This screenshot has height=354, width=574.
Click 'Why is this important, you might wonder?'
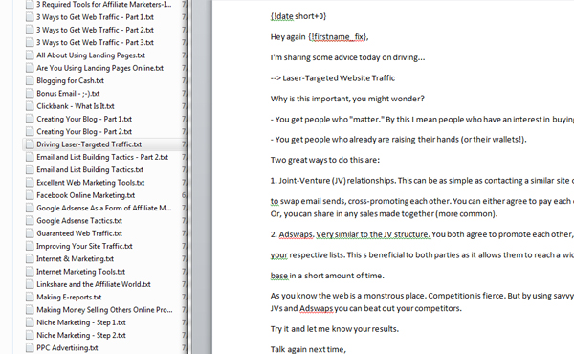point(347,99)
